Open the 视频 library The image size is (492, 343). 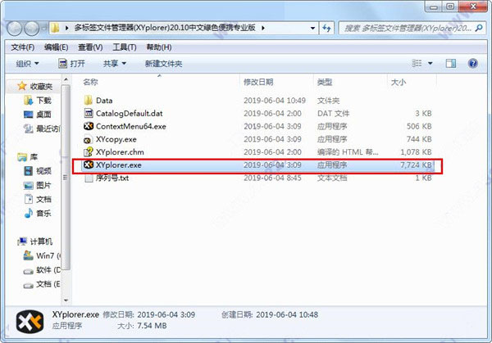tap(43, 171)
